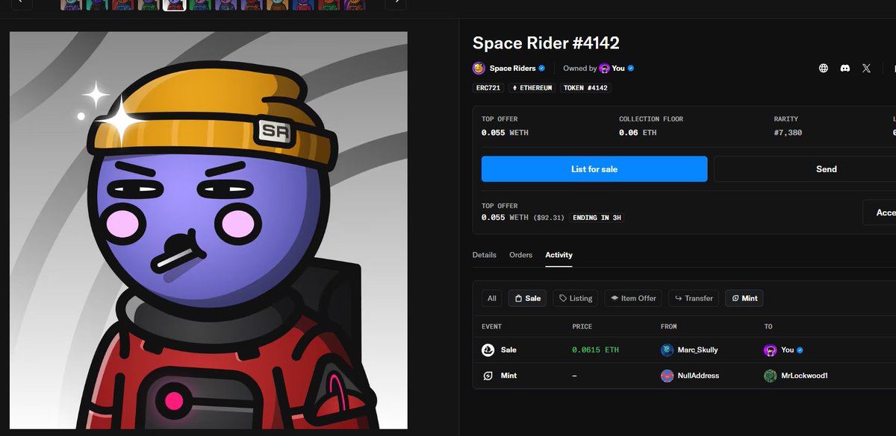Switch to the Details tab

click(x=485, y=255)
